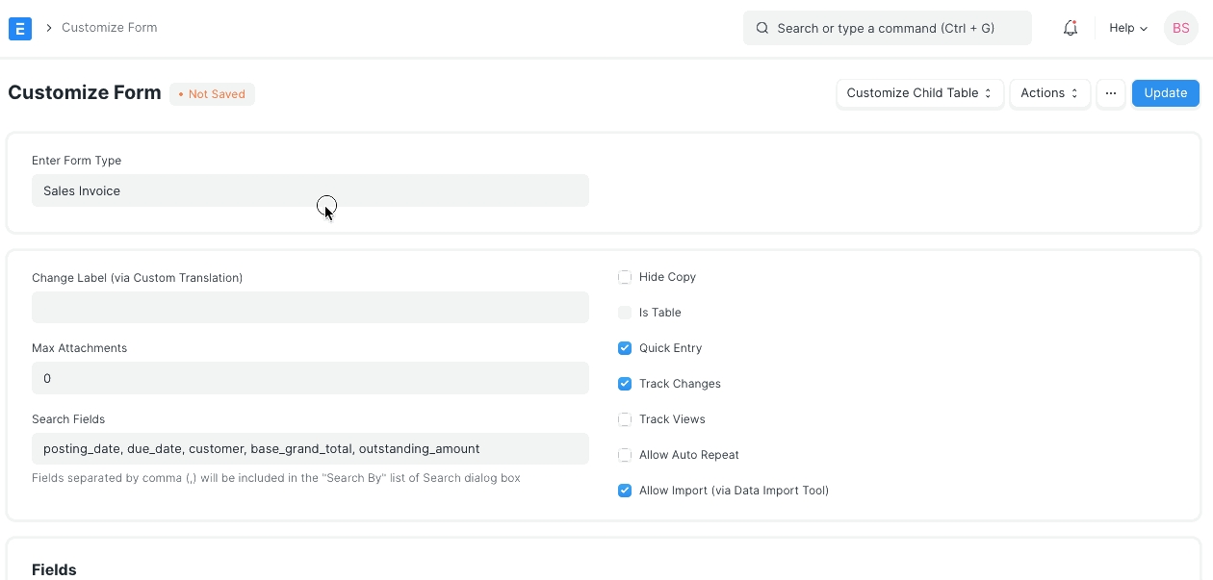Click the breadcrumb chevron arrow icon
This screenshot has height=580, width=1213.
[48, 28]
